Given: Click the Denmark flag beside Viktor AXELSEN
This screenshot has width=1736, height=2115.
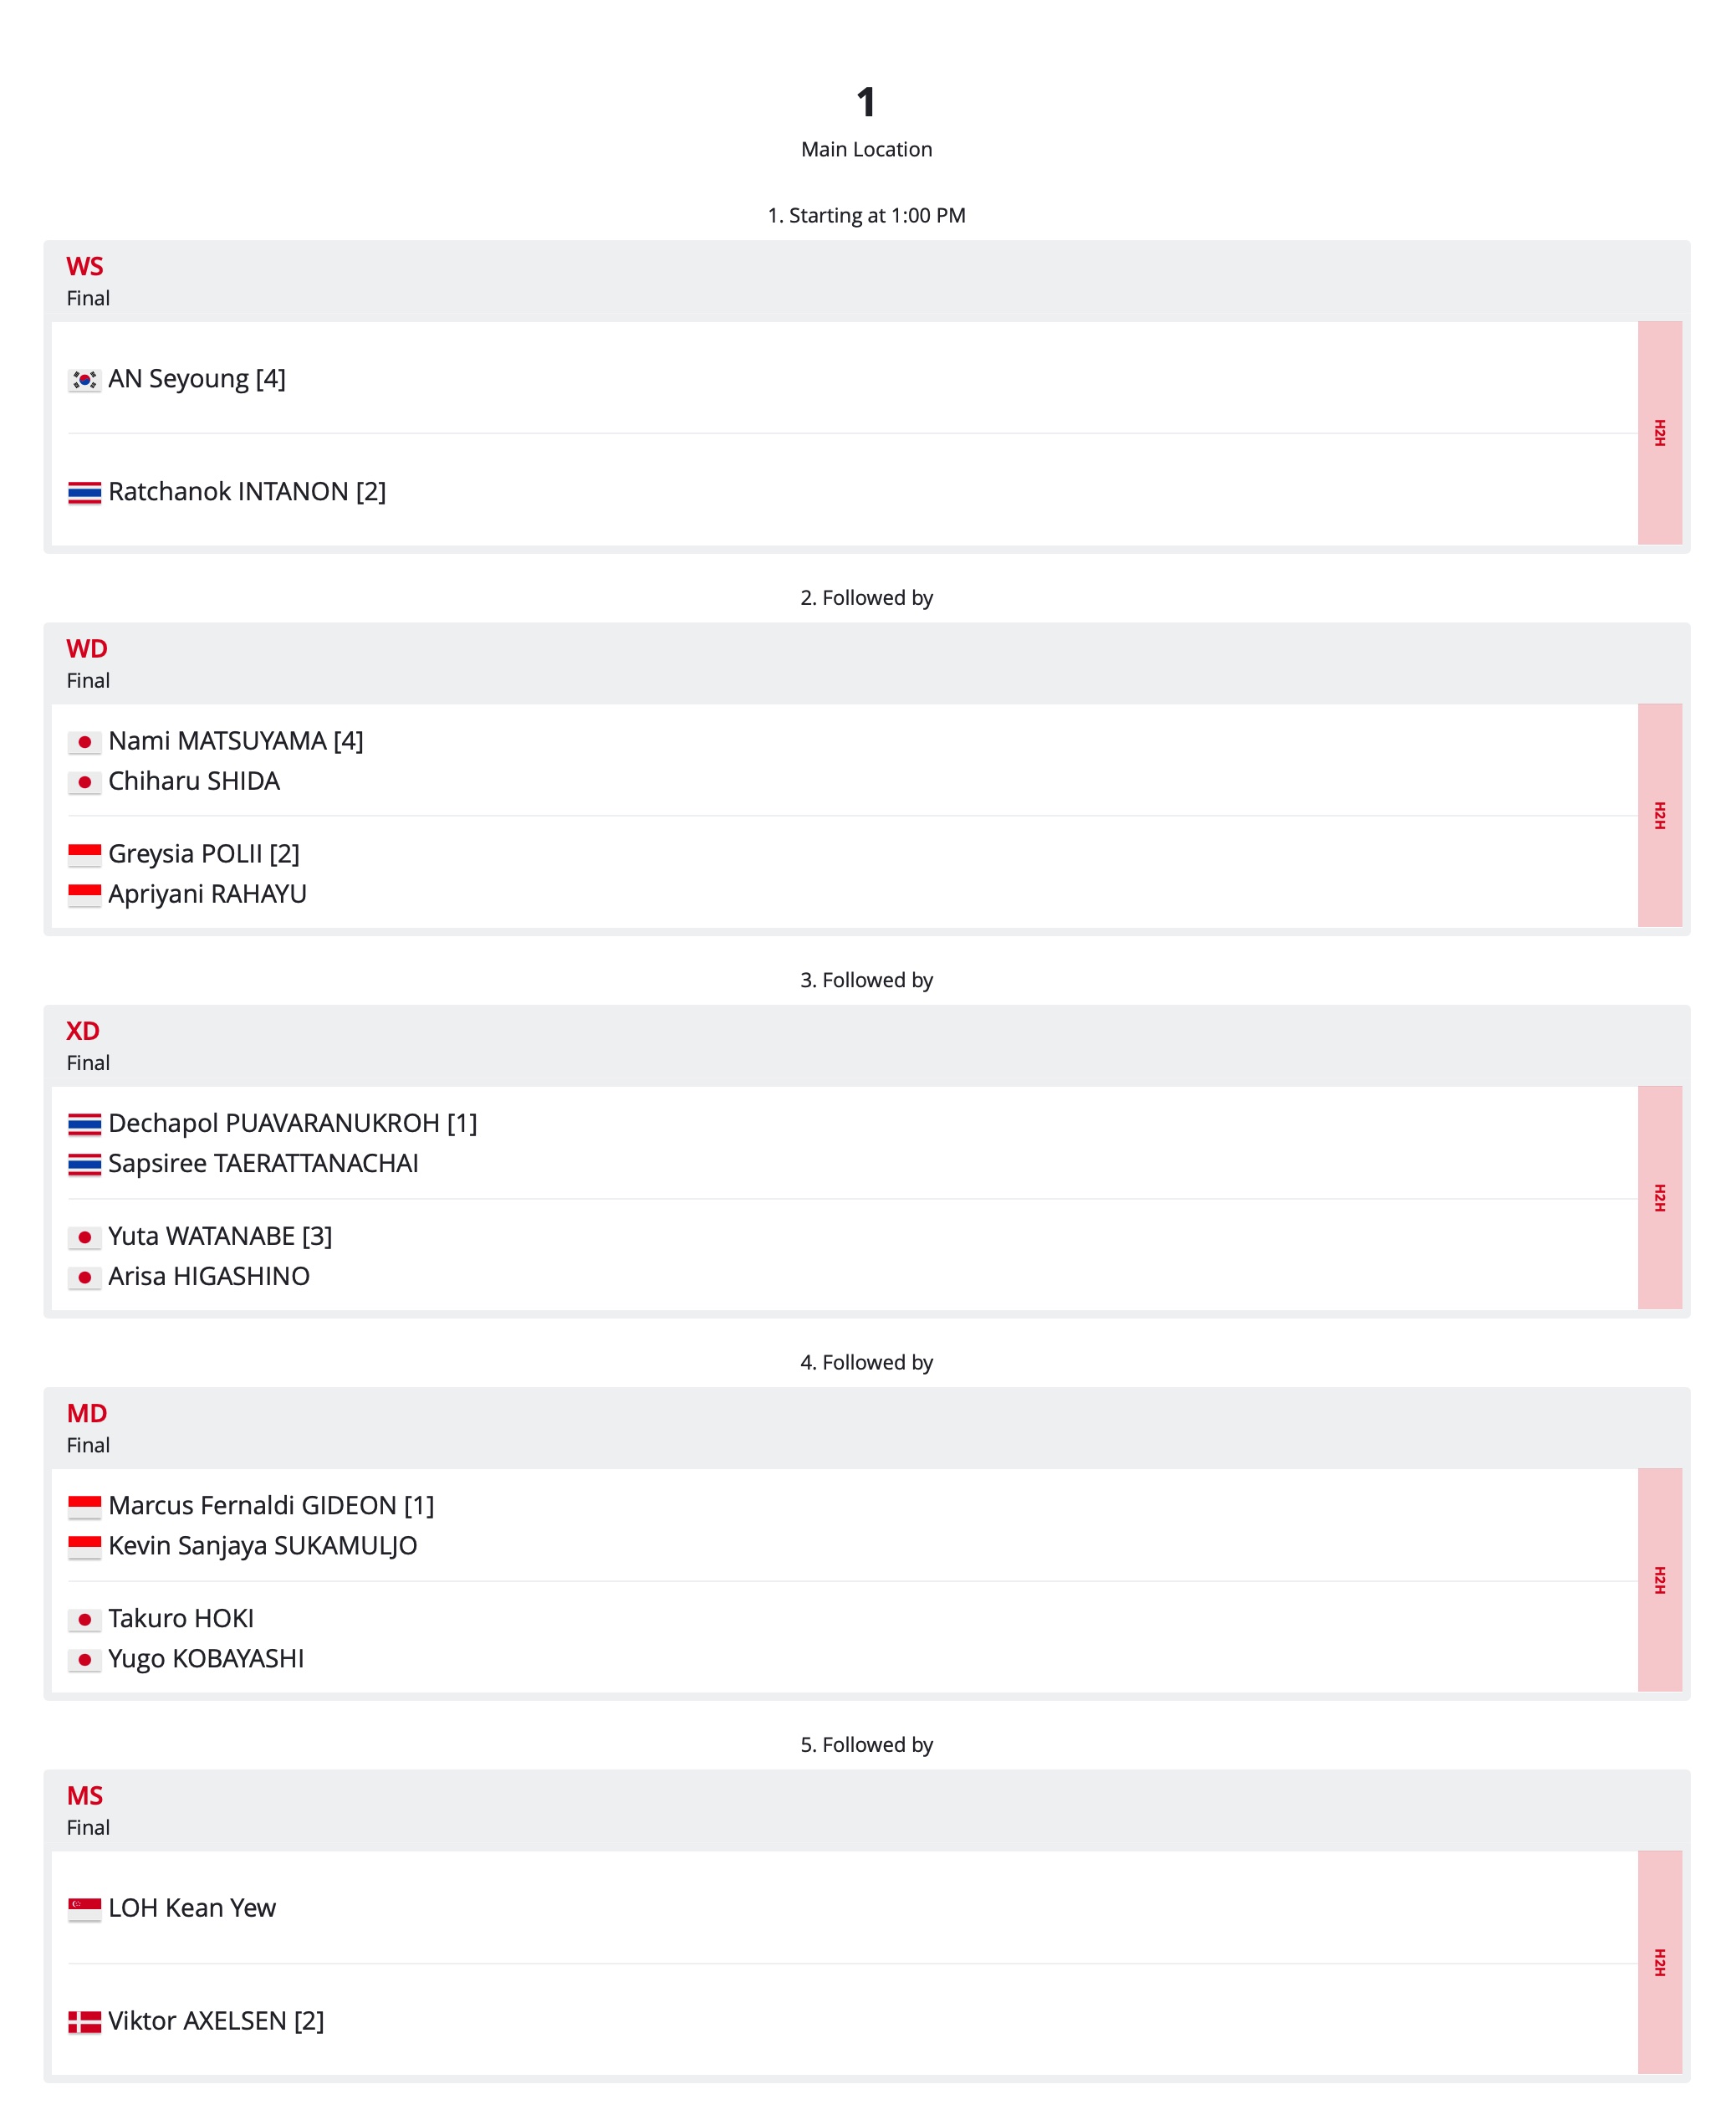Looking at the screenshot, I should pos(84,2022).
